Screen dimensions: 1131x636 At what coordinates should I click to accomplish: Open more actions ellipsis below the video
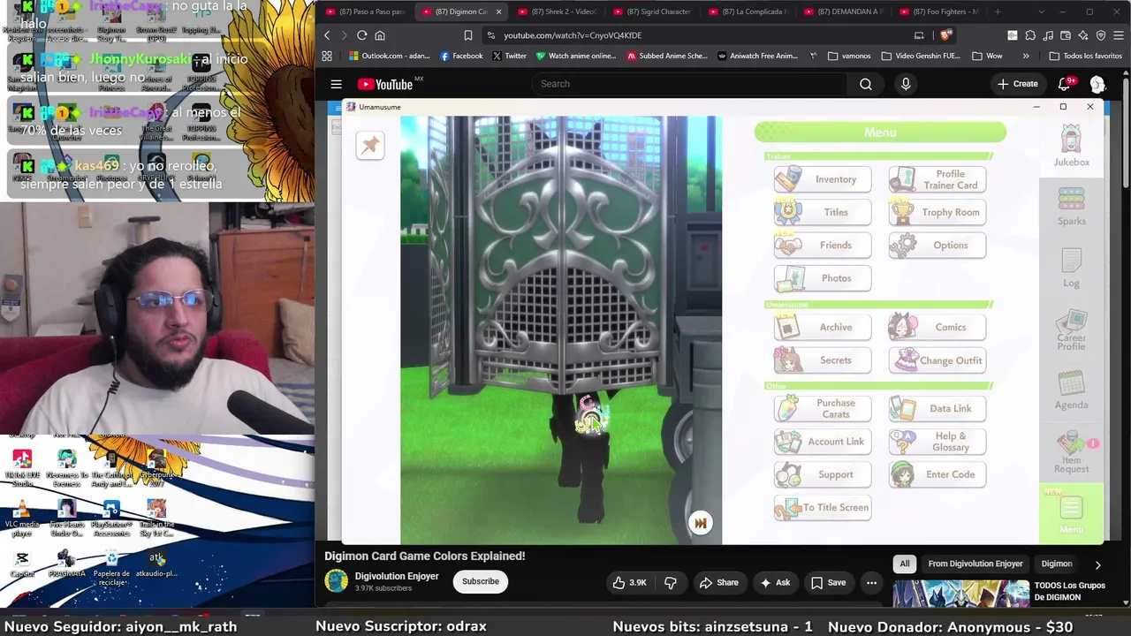[871, 583]
